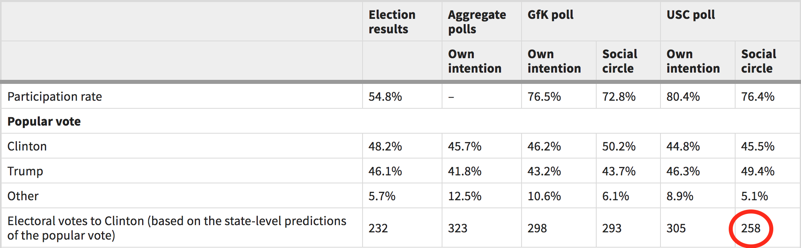The width and height of the screenshot is (801, 248).
Task: Click the Clinton row label
Action: [27, 146]
